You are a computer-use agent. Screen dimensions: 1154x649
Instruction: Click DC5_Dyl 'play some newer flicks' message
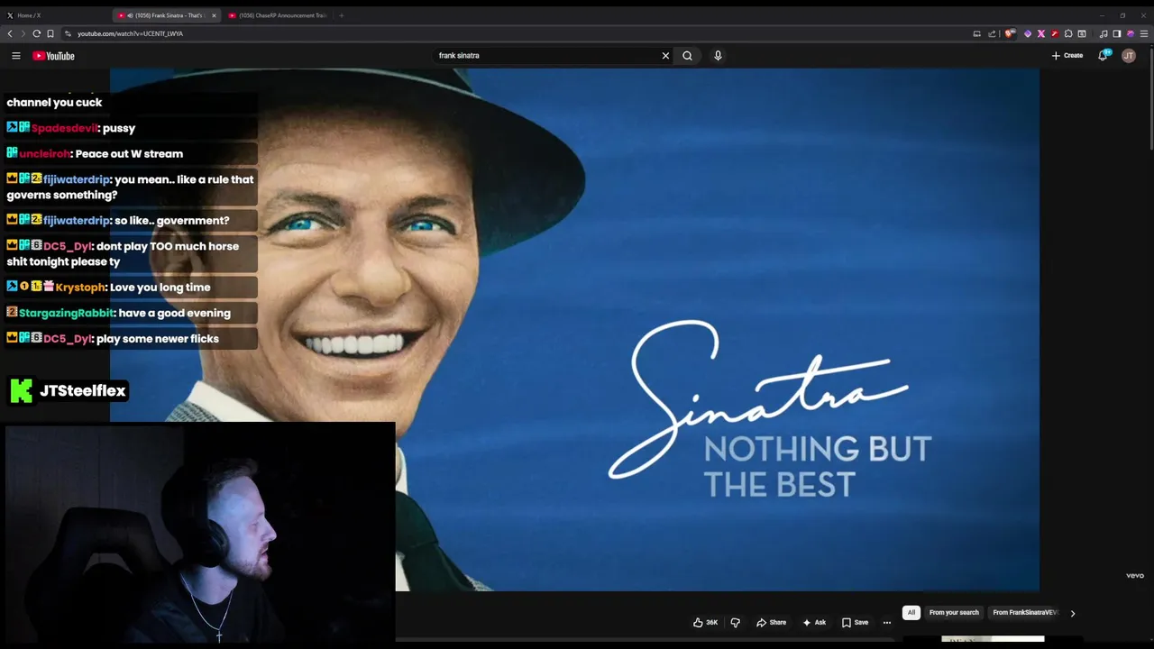[131, 339]
